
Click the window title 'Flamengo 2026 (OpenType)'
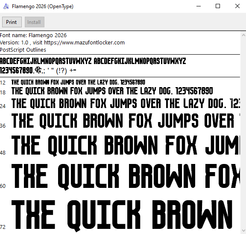[x=43, y=6]
